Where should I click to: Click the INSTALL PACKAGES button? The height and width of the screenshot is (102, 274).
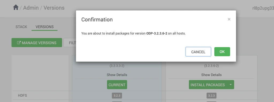click(208, 85)
